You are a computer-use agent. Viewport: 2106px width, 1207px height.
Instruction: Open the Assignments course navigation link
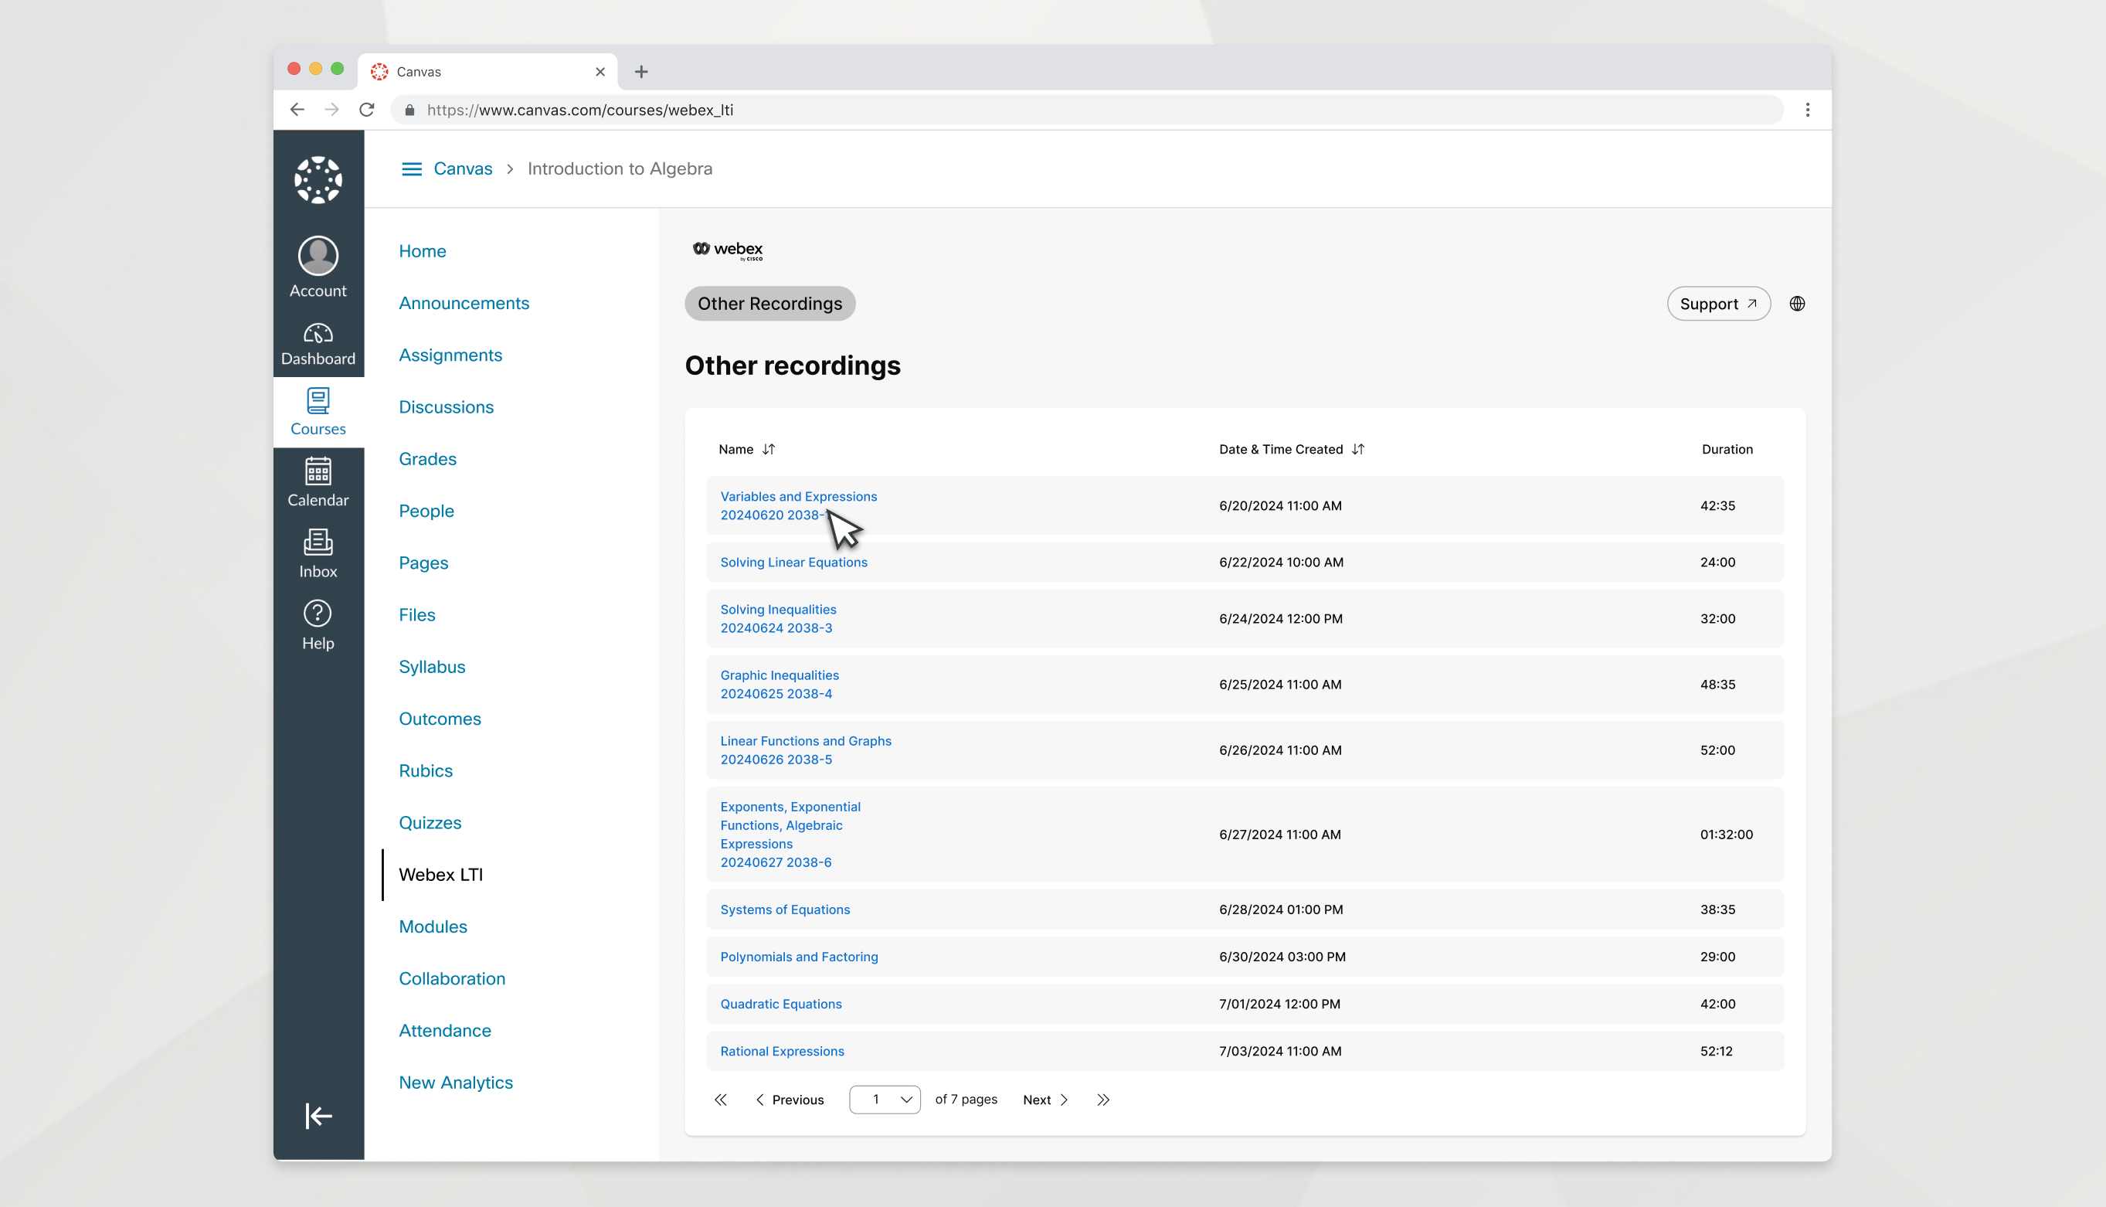click(x=451, y=355)
